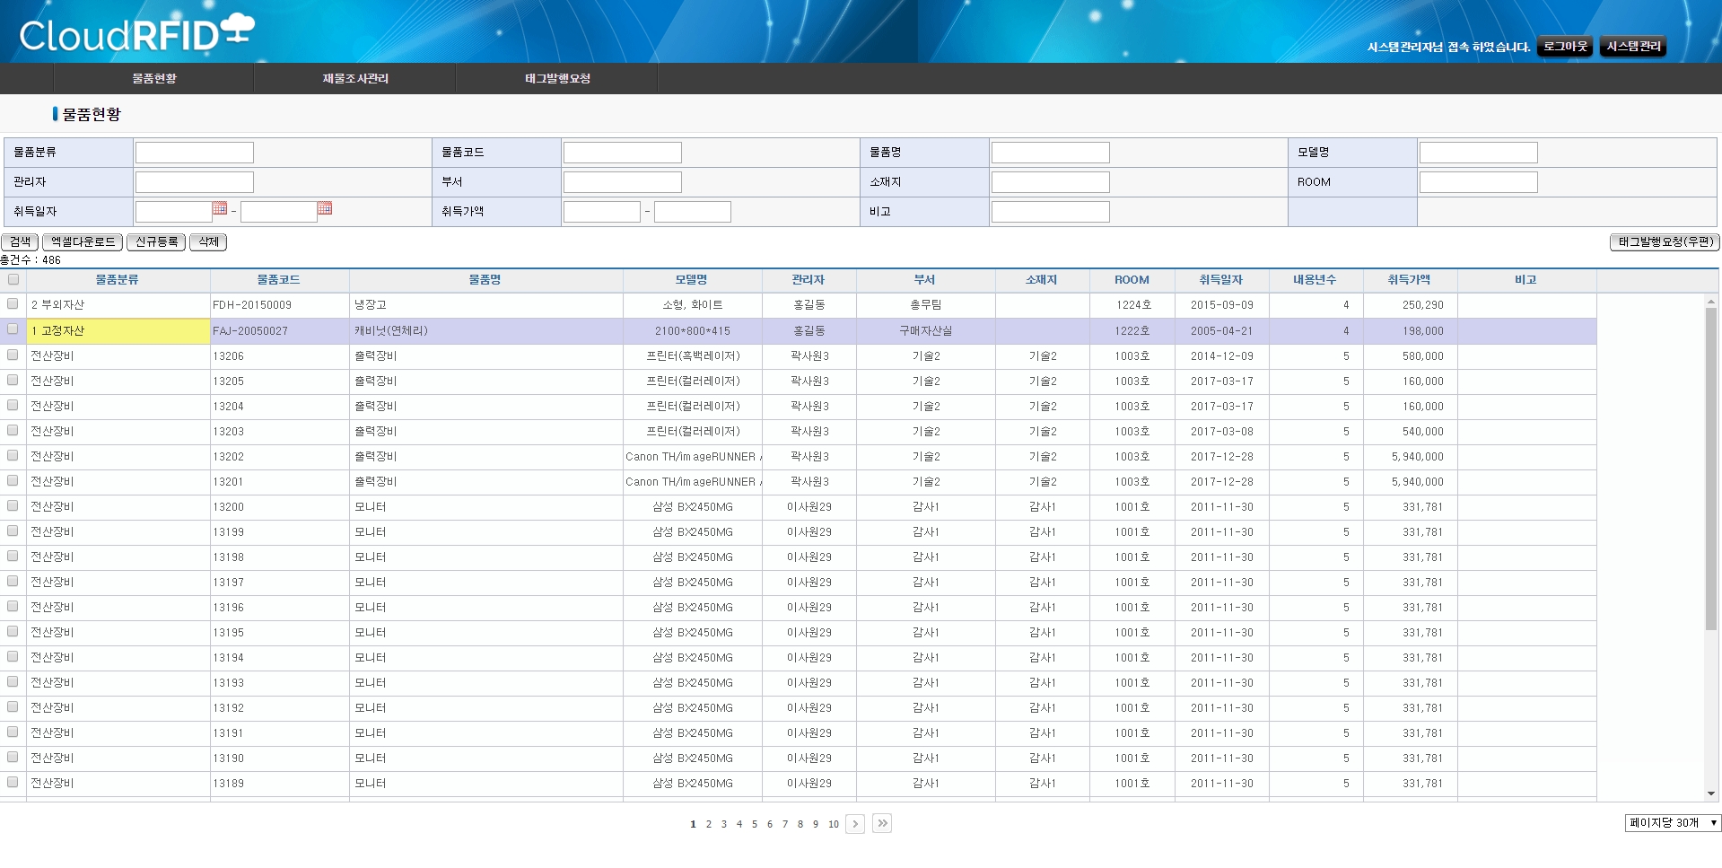1722x868 pixels.
Task: Click the CloudRFID logo
Action: (x=136, y=33)
